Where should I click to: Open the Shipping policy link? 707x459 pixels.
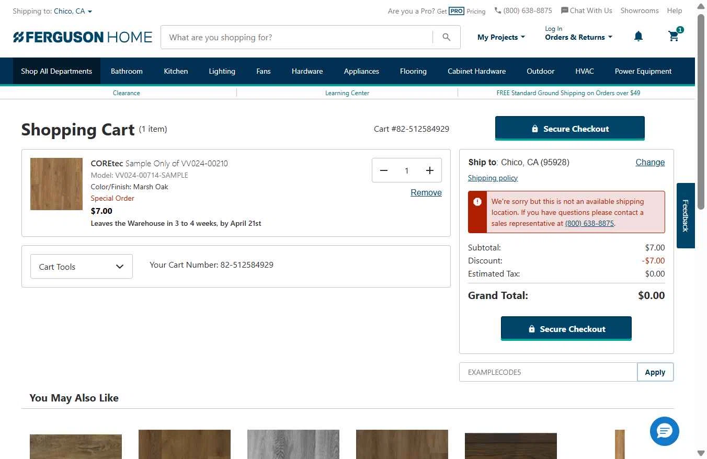(x=493, y=178)
